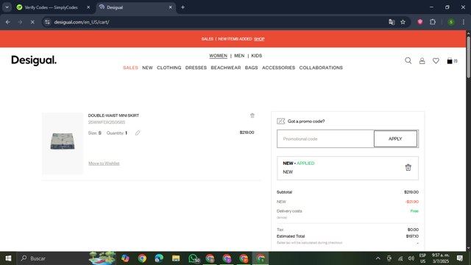
Task: Click the $197.10 estimated total value
Action: coord(412,236)
